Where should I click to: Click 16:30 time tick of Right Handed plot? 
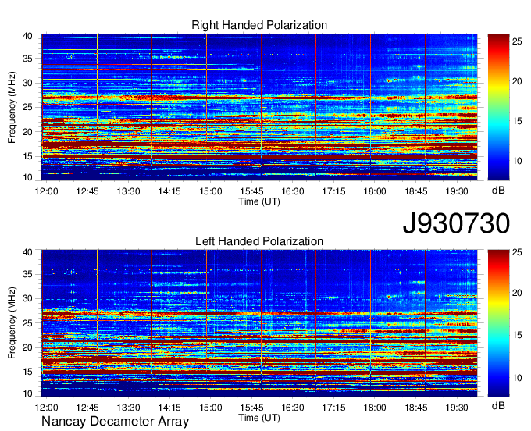tap(293, 191)
